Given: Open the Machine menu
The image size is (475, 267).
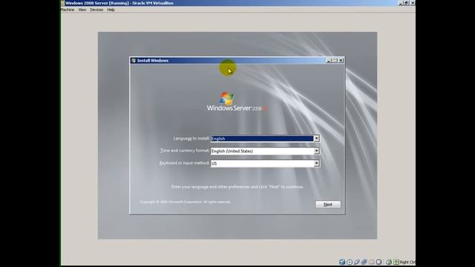Looking at the screenshot, I should 68,10.
